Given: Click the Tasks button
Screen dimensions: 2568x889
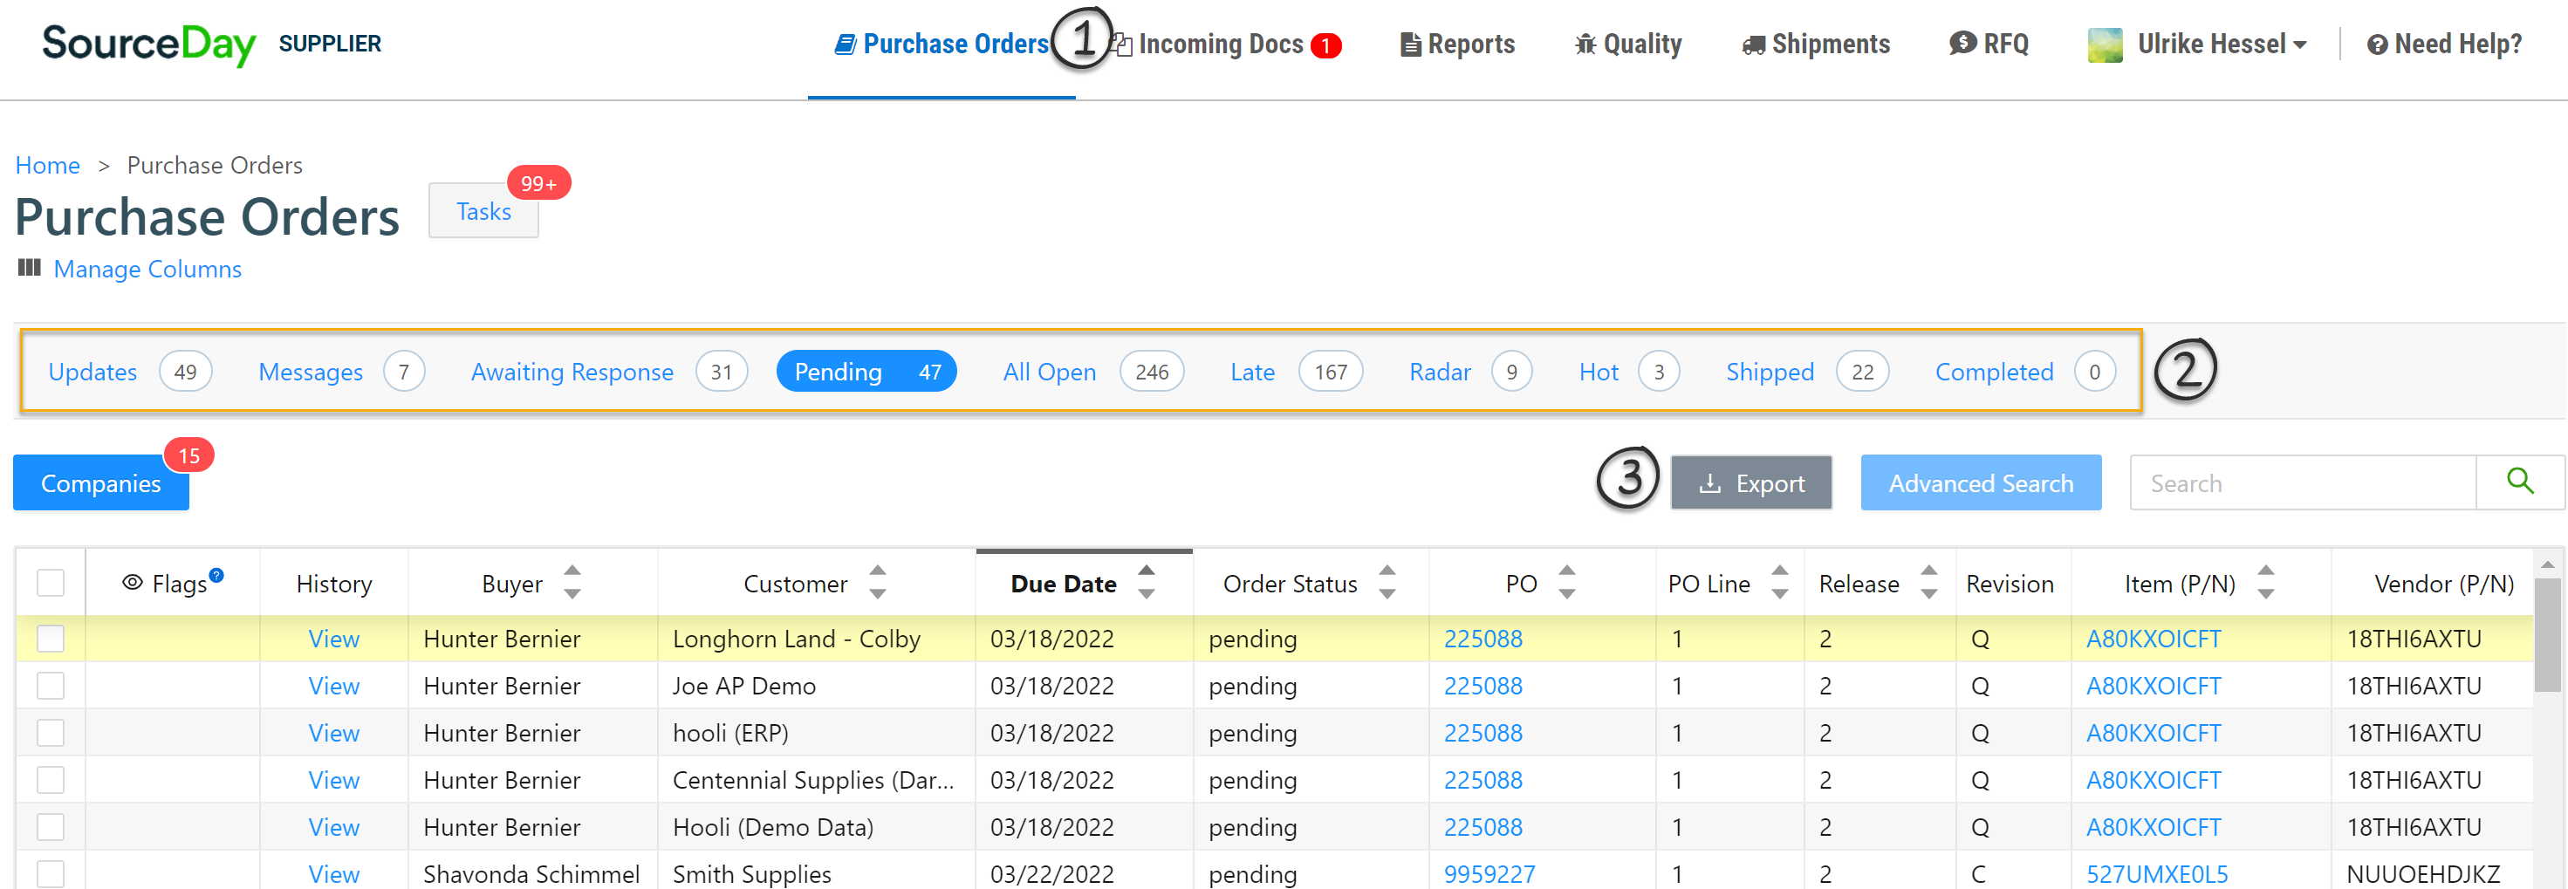Looking at the screenshot, I should coord(483,211).
